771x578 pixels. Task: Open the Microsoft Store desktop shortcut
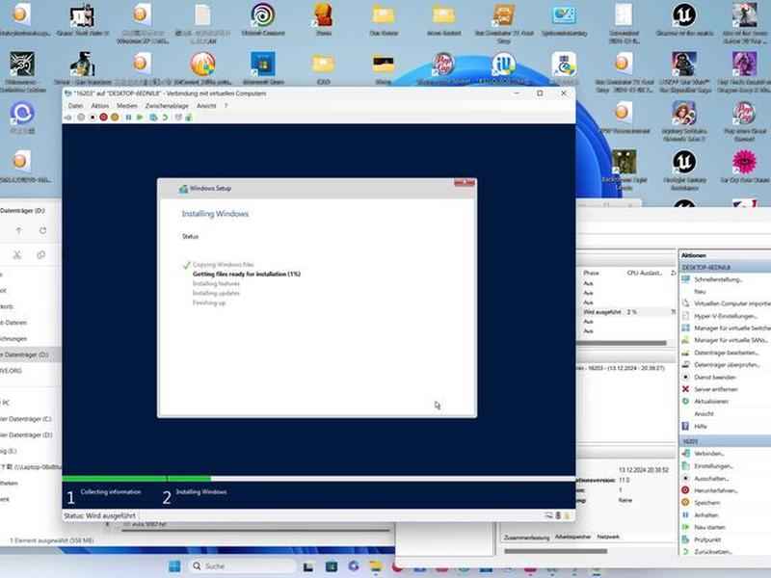coord(263,67)
